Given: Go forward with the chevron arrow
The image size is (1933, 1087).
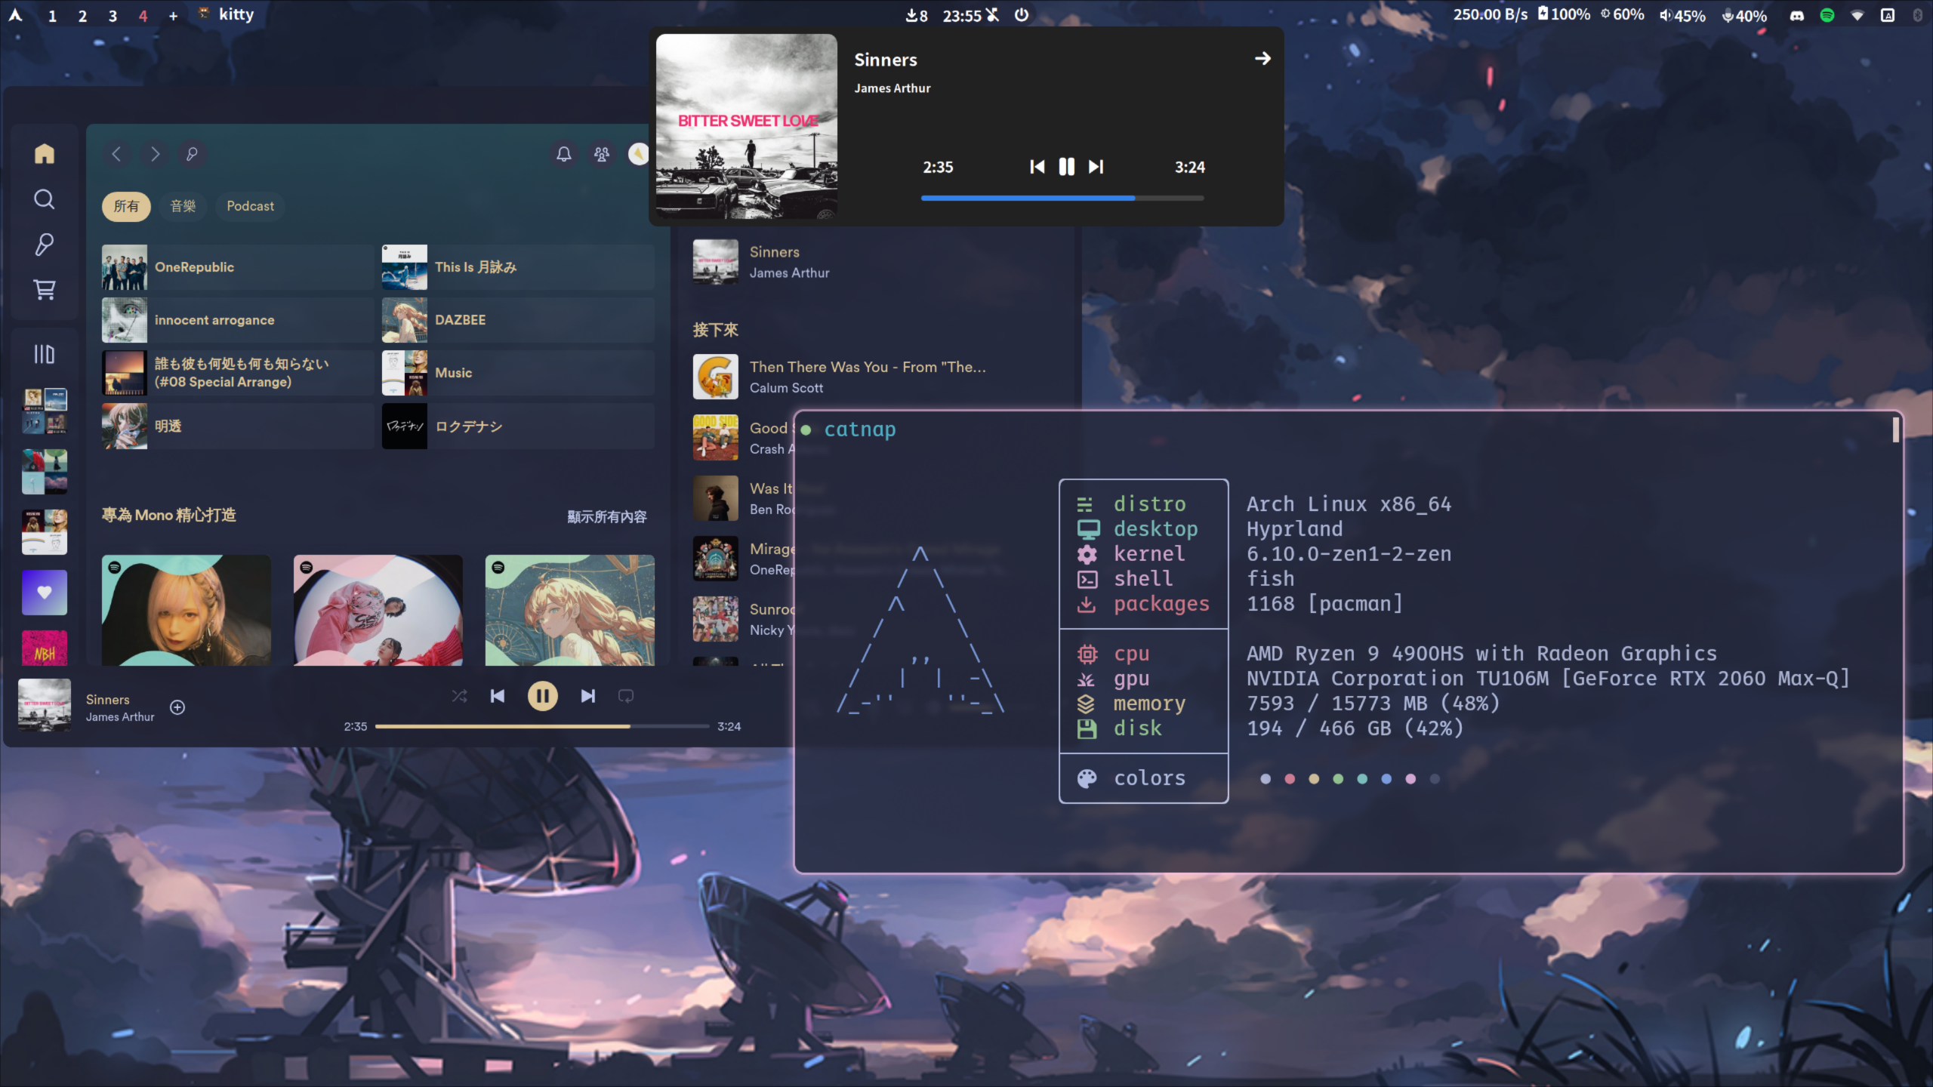Looking at the screenshot, I should tap(155, 154).
